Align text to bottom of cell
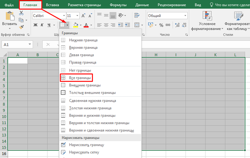The image size is (250, 158). 113,16
